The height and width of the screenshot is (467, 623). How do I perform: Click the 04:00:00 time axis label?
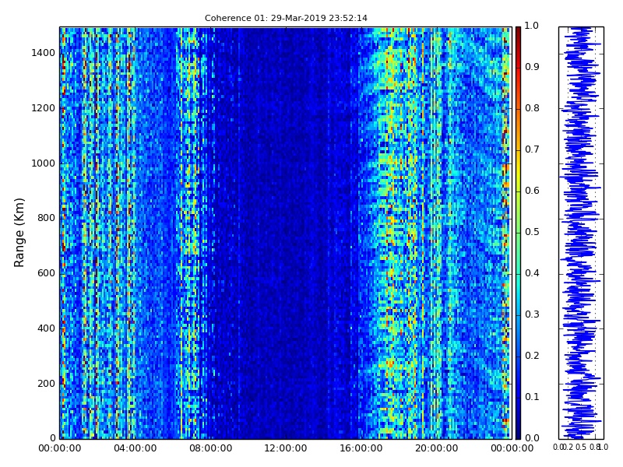pyautogui.click(x=135, y=449)
